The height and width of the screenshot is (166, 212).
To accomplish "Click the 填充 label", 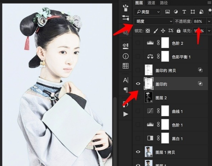I will 187,31.
